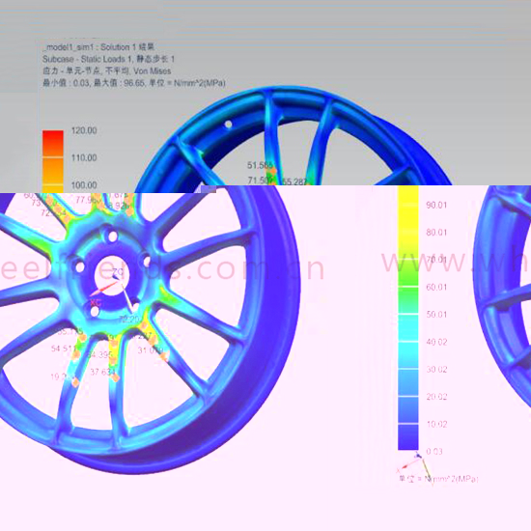The image size is (531, 531).
Task: Select the orange marker beside 54.511 annotation
Action: point(76,354)
